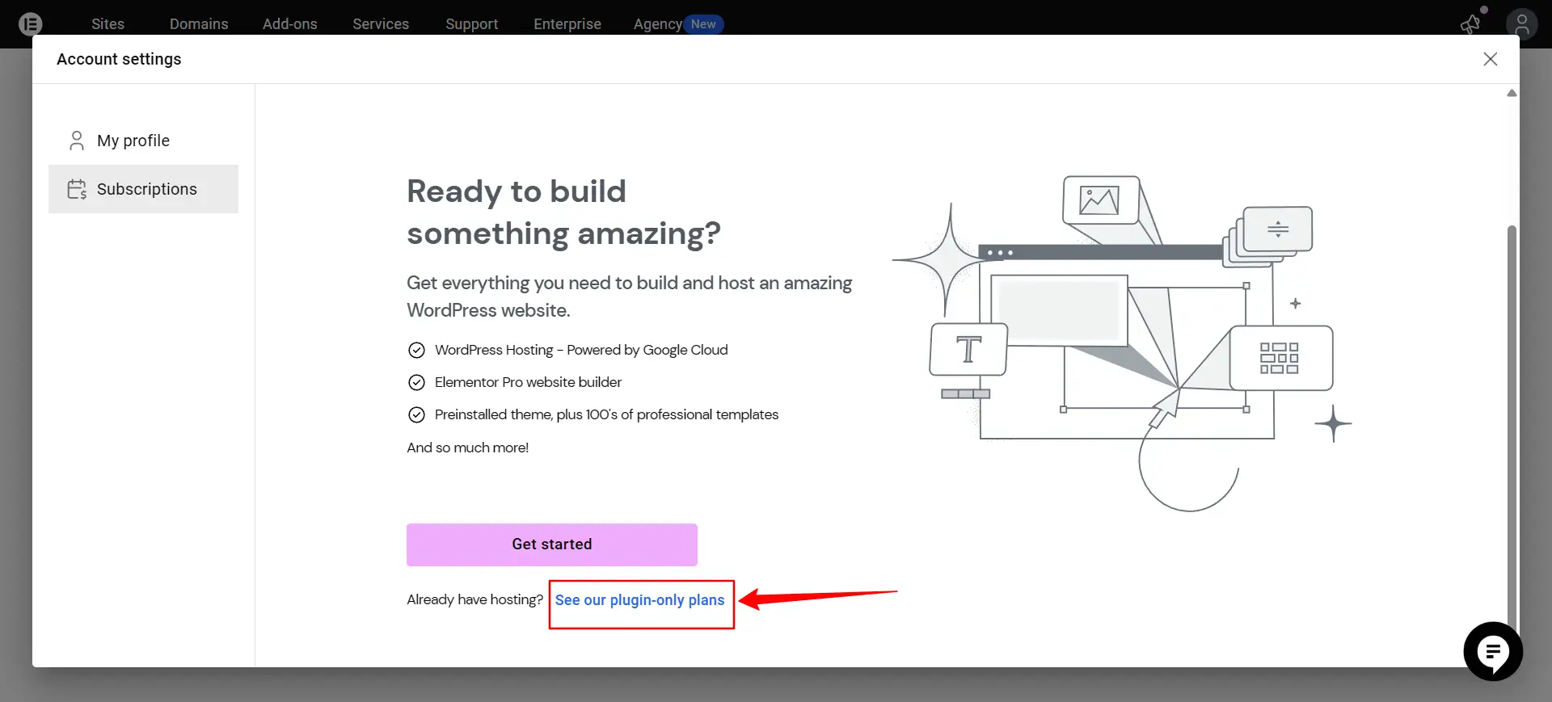Viewport: 1552px width, 702px height.
Task: Click the 'Already have hosting?' text
Action: click(474, 599)
